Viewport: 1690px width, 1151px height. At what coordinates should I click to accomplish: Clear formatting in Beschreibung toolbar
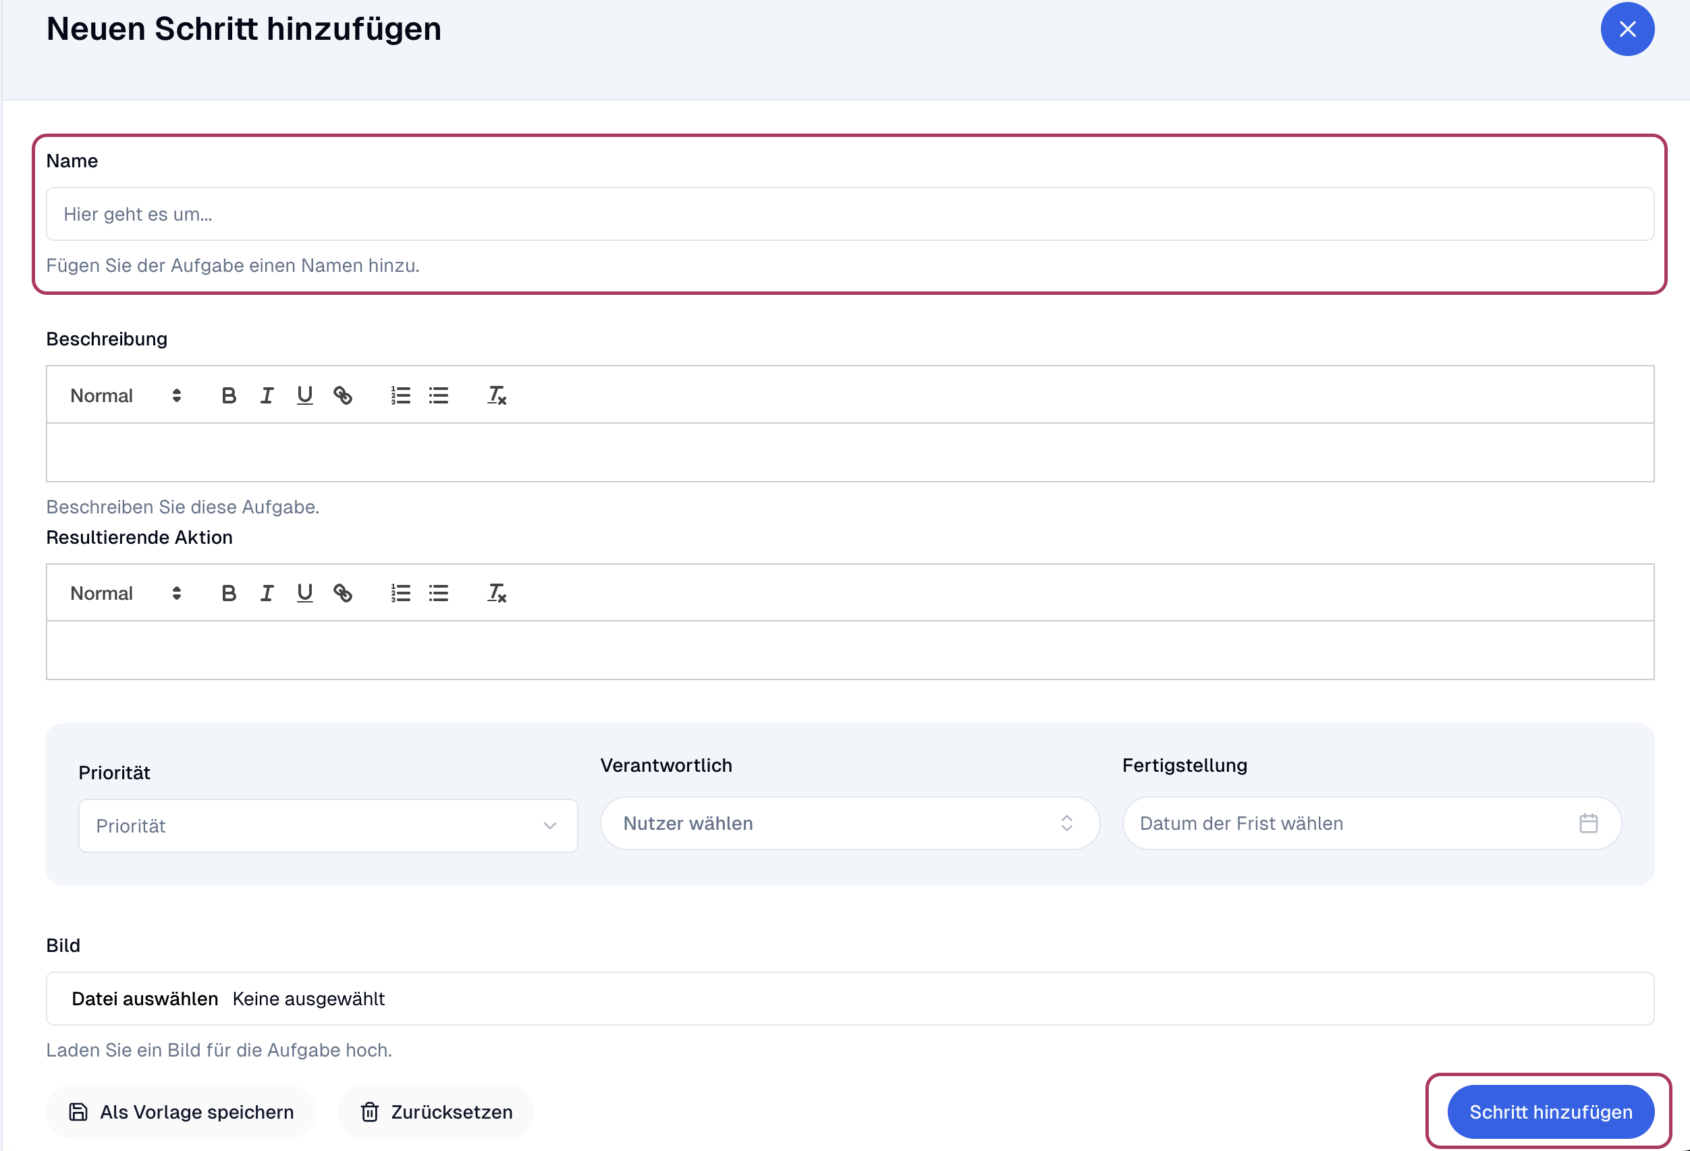[497, 395]
